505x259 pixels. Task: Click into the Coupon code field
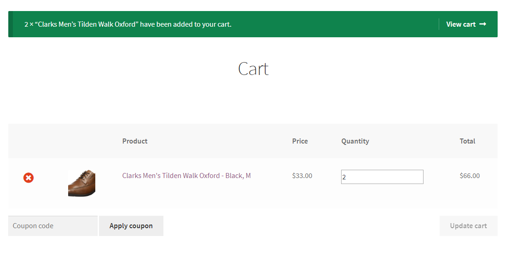pyautogui.click(x=52, y=226)
